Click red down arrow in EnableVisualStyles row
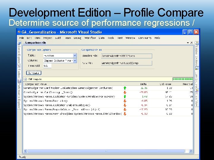Viewport: 214px width, 160px height. click(125, 105)
